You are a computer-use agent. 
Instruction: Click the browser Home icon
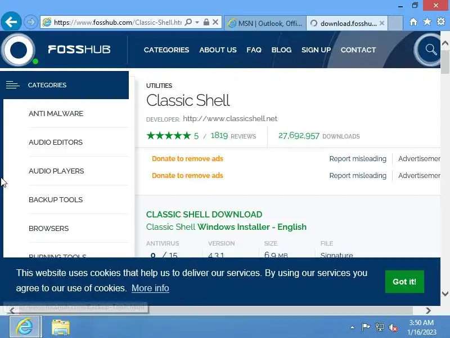coord(413,22)
